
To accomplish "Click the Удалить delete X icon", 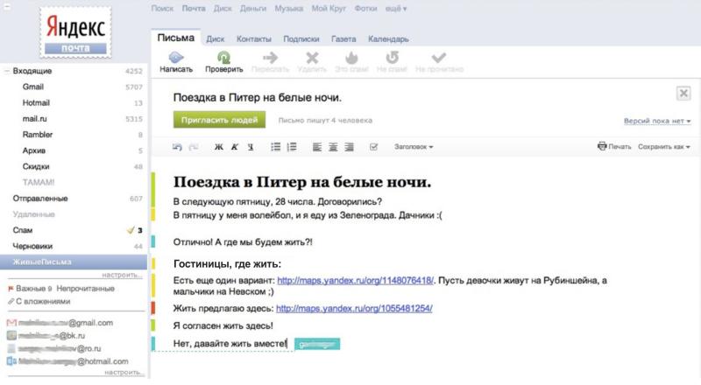I will pos(312,57).
